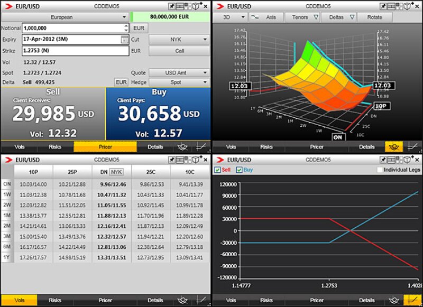Viewport: 423px width, 307px height.
Task: Open the vol surface icon in the top-left panel footer
Action: (x=183, y=147)
